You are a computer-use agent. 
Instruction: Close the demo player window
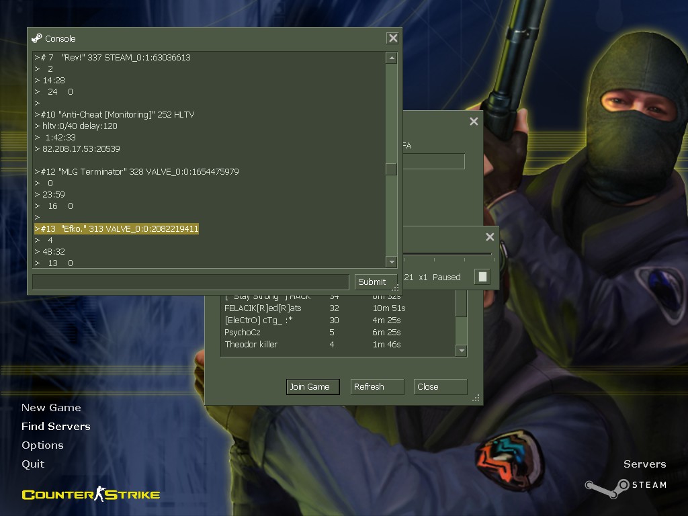click(x=490, y=237)
